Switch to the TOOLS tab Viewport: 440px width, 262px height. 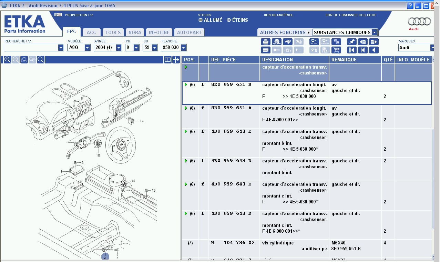pos(113,32)
